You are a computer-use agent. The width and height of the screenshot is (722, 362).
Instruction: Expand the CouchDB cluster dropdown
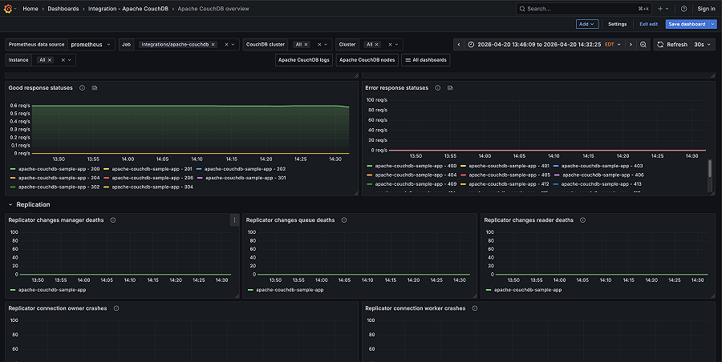(x=326, y=45)
